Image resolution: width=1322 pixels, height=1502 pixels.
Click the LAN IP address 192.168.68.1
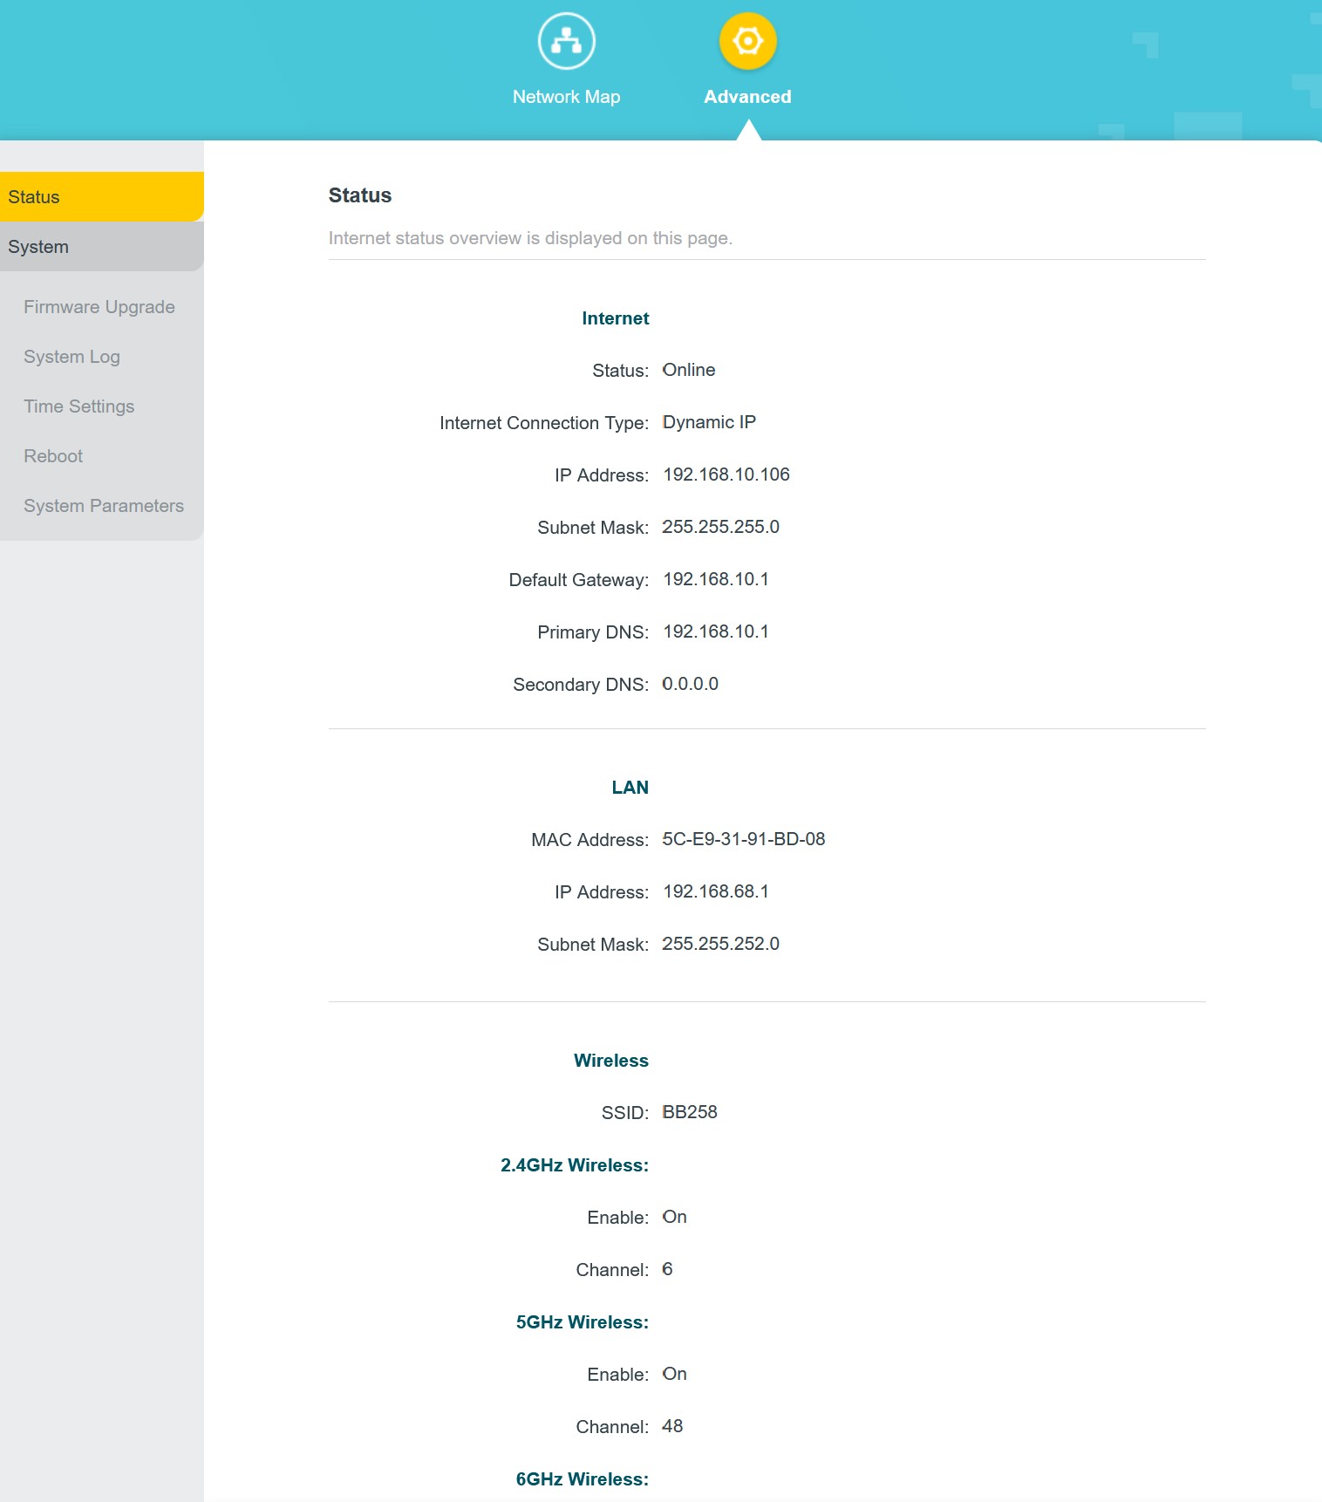tap(716, 891)
